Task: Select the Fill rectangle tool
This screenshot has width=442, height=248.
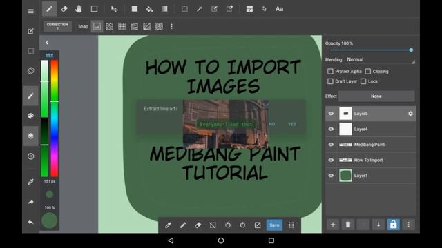Action: pos(135,9)
